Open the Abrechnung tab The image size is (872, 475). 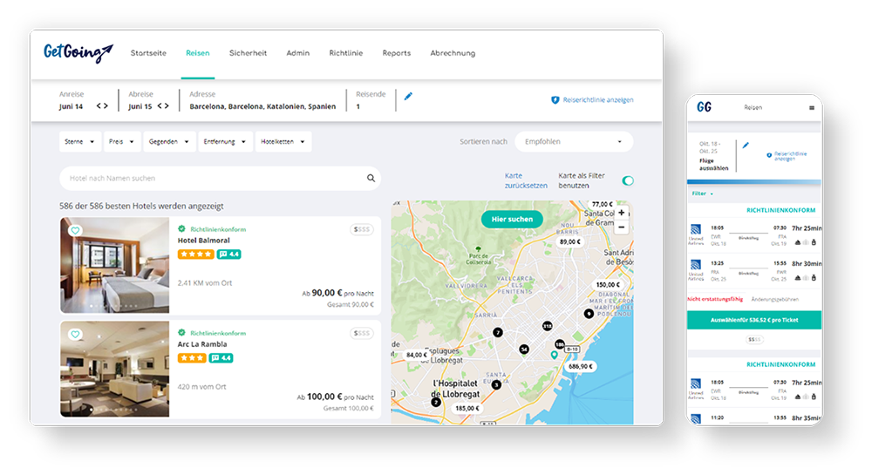tap(453, 53)
